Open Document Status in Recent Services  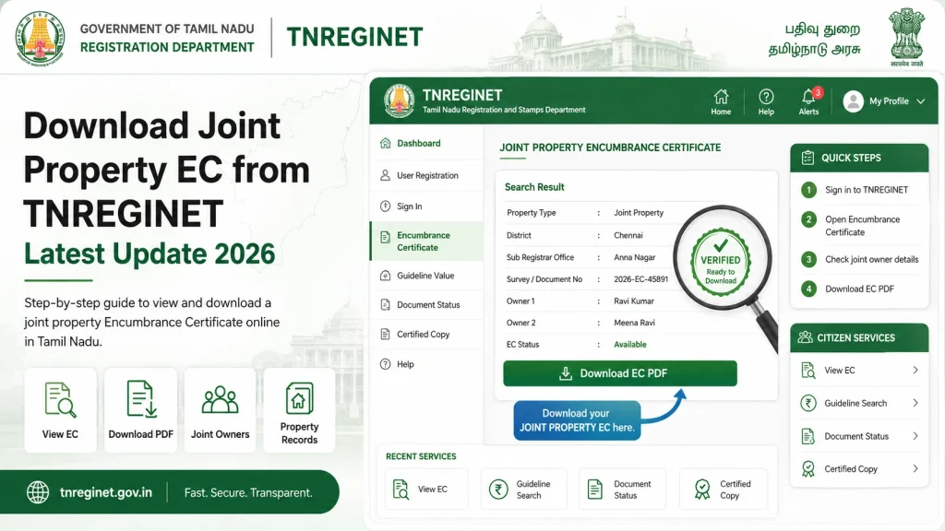(623, 489)
